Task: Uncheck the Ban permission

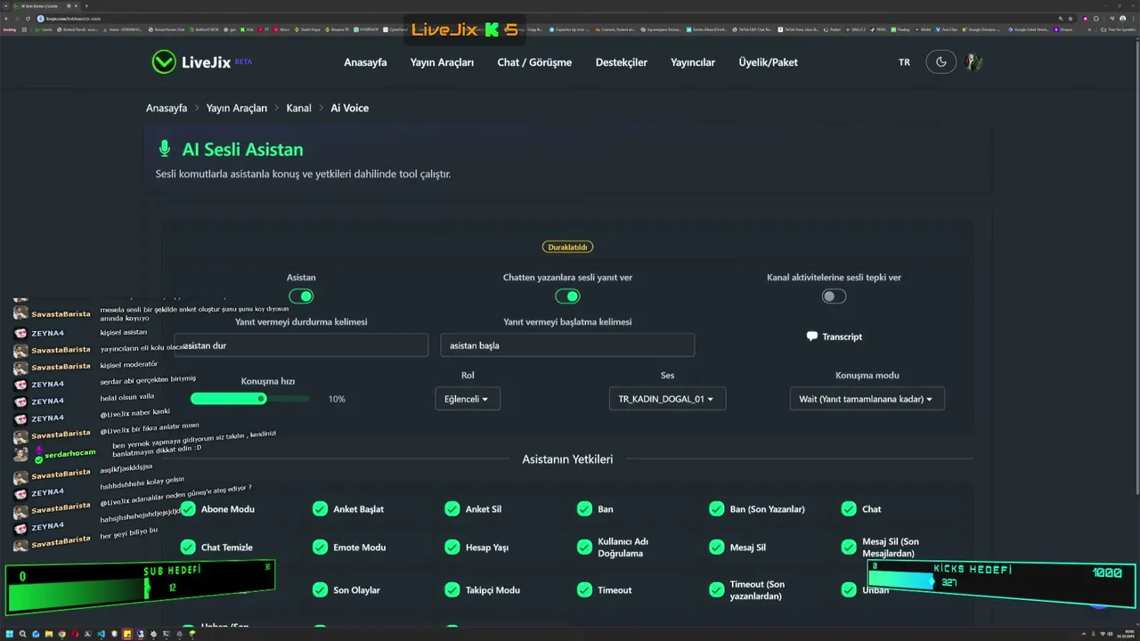Action: coord(584,508)
